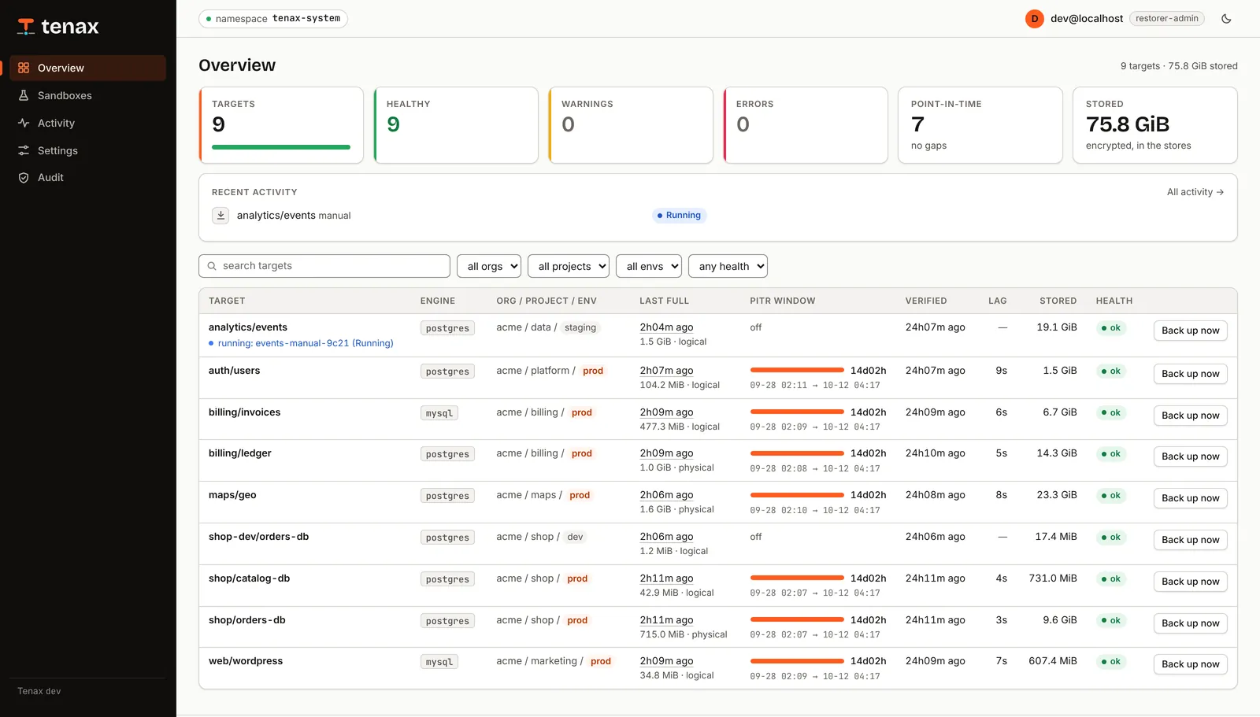The height and width of the screenshot is (717, 1260).
Task: Click the tenax logo icon
Action: point(26,27)
